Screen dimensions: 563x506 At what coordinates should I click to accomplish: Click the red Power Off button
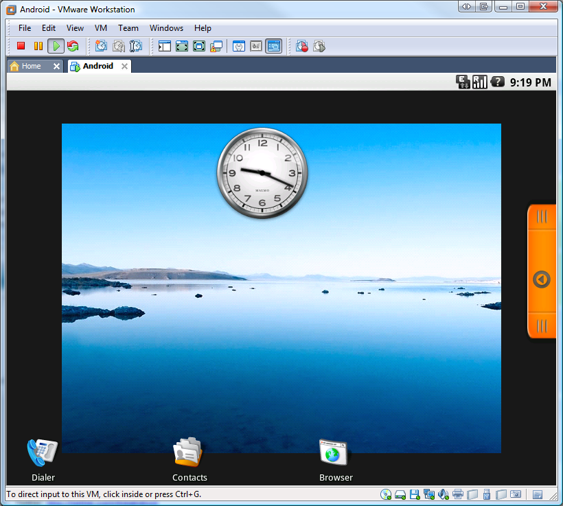pyautogui.click(x=21, y=46)
